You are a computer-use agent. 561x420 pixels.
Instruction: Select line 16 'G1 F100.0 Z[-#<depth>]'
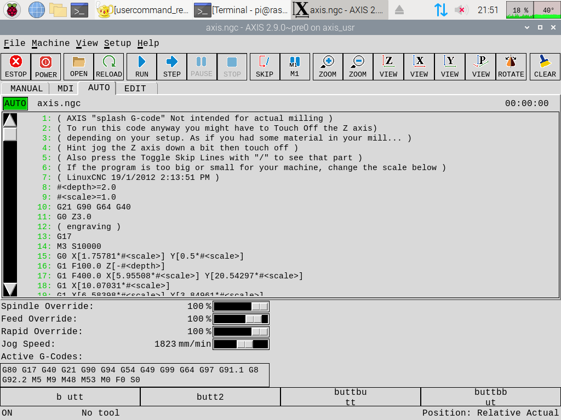pos(111,266)
